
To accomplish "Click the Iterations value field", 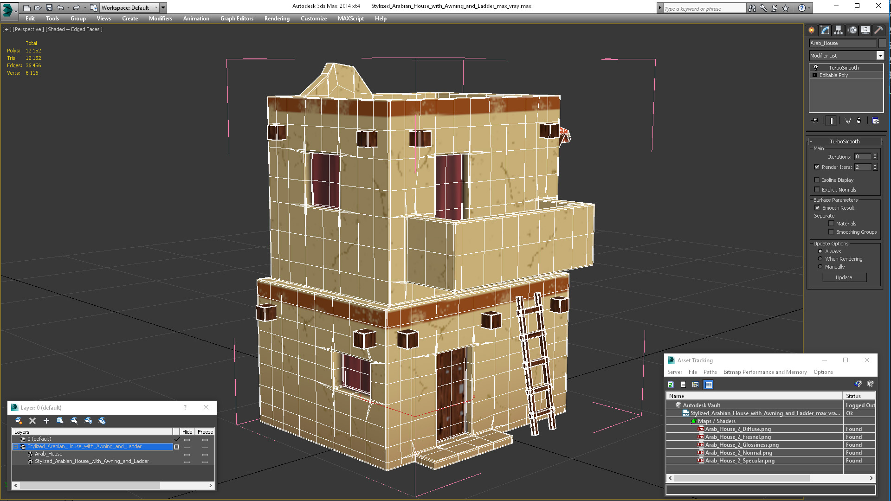I will (x=863, y=157).
